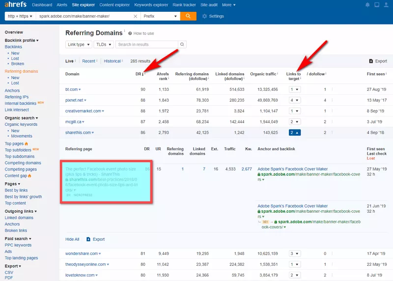393x281 pixels.
Task: Open Keywords explorer
Action: pyautogui.click(x=151, y=5)
